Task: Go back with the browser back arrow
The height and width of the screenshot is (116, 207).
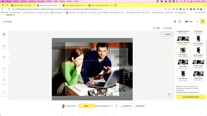Action: 2,9
